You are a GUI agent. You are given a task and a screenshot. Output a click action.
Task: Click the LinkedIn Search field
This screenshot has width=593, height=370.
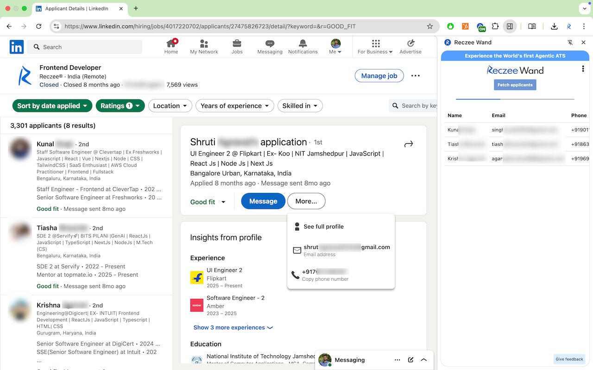[x=84, y=47]
